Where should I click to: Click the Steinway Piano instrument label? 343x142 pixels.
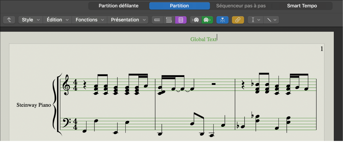tap(34, 105)
